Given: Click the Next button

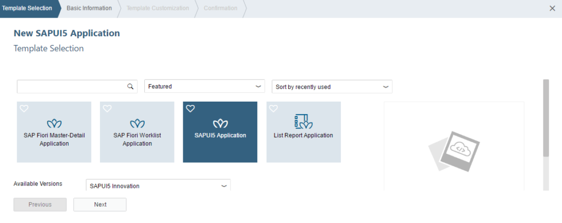Looking at the screenshot, I should 100,204.
